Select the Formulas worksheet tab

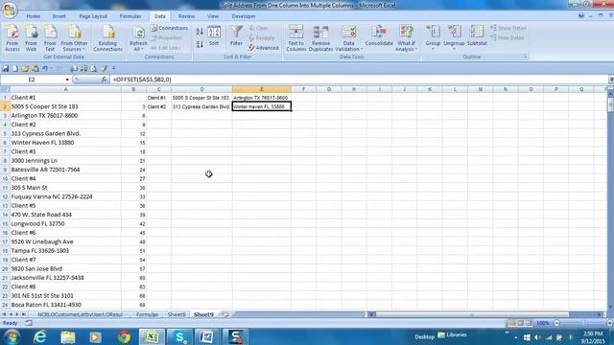147,314
